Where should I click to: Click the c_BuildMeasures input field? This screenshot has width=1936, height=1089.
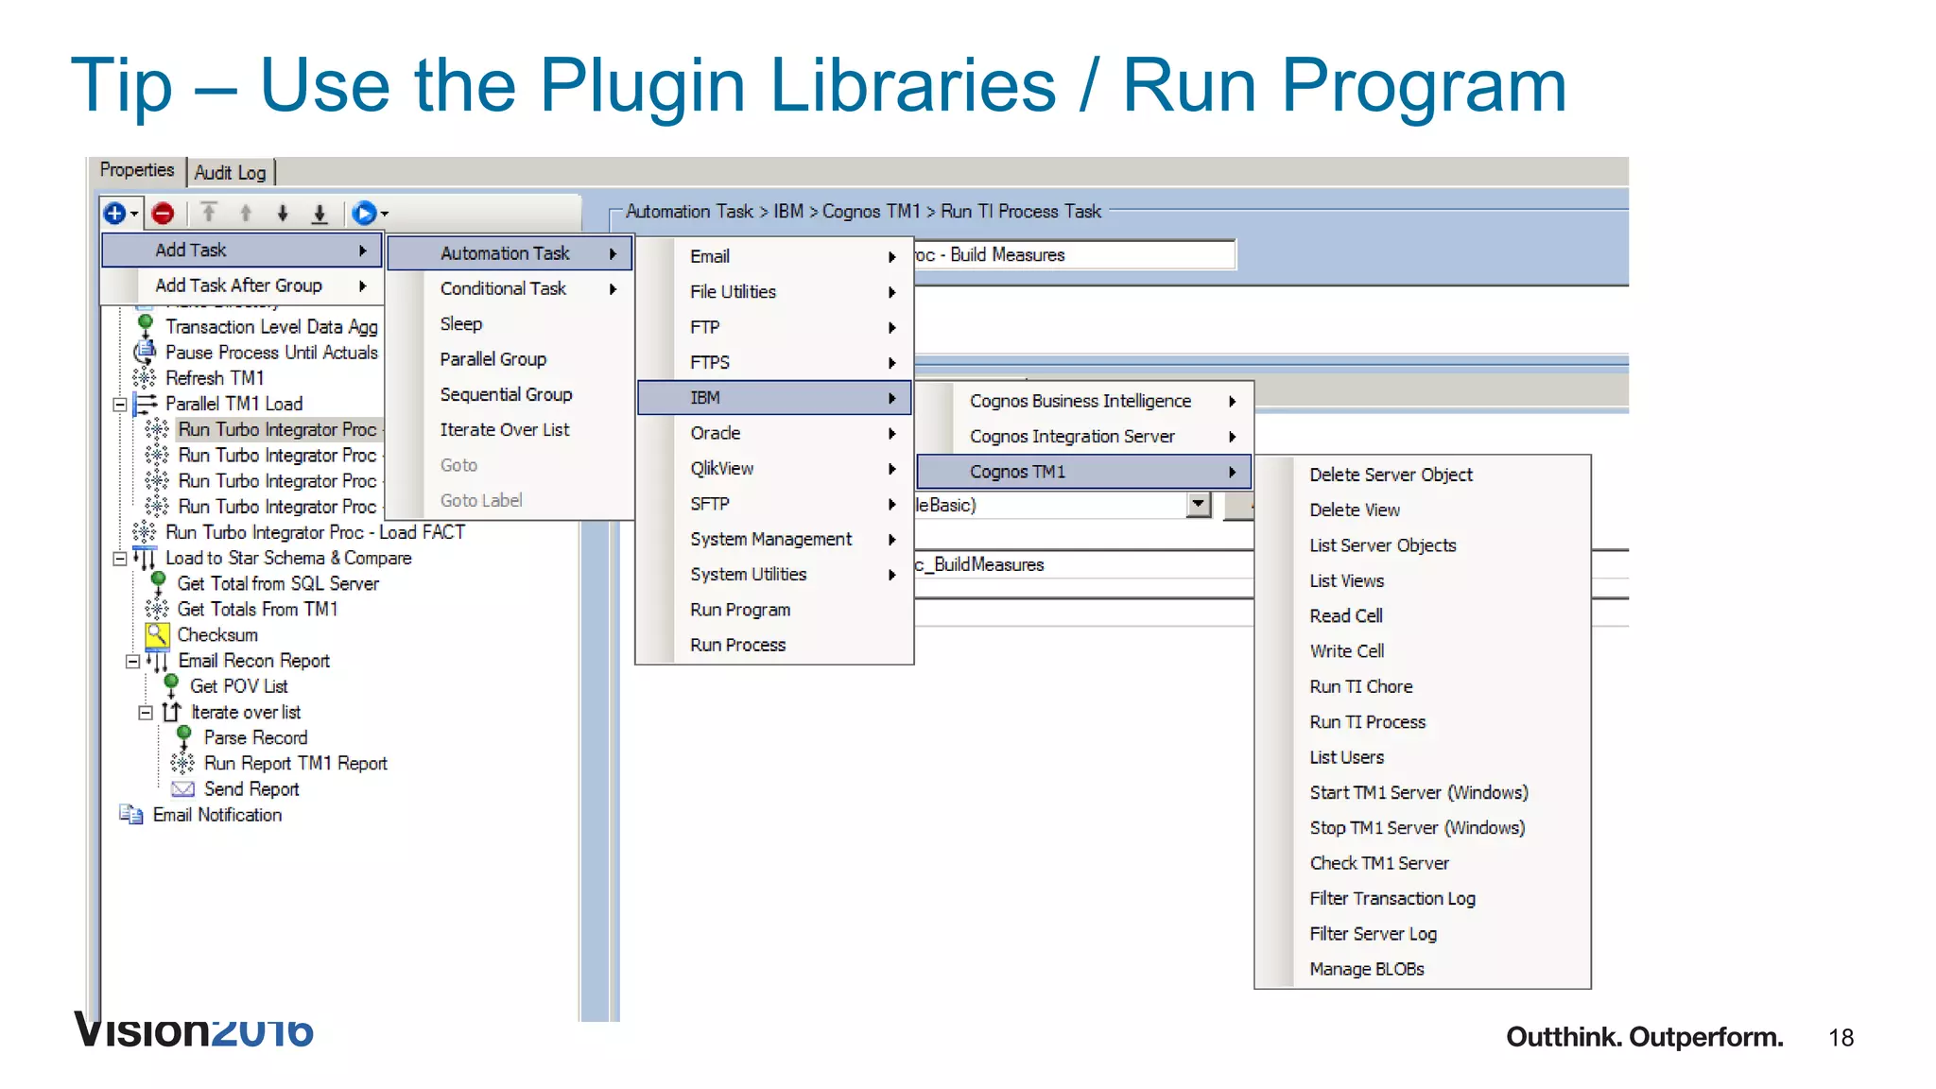1083,564
